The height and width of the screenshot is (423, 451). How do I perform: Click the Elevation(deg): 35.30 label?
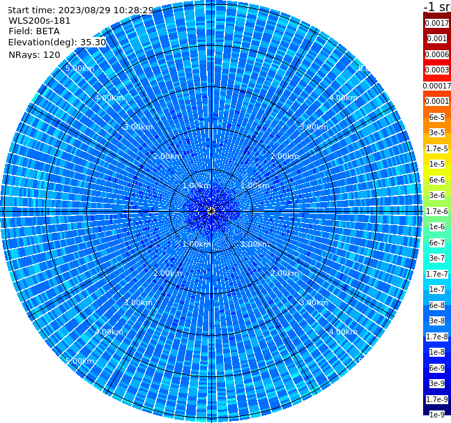pos(57,43)
